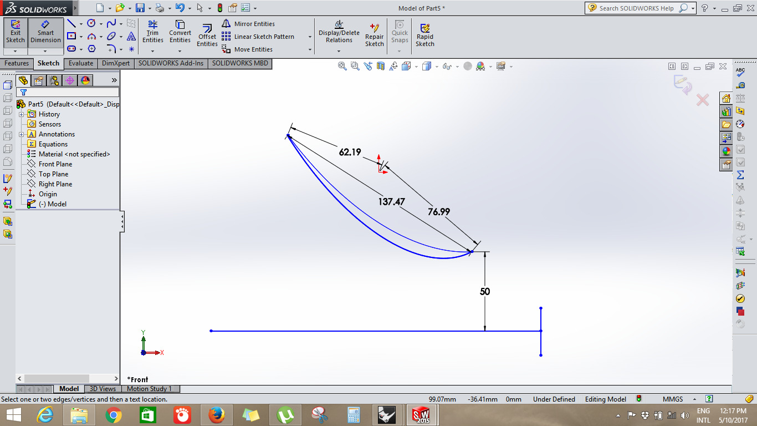The height and width of the screenshot is (426, 757).
Task: Select the 137.47 dimension text
Action: (x=391, y=202)
